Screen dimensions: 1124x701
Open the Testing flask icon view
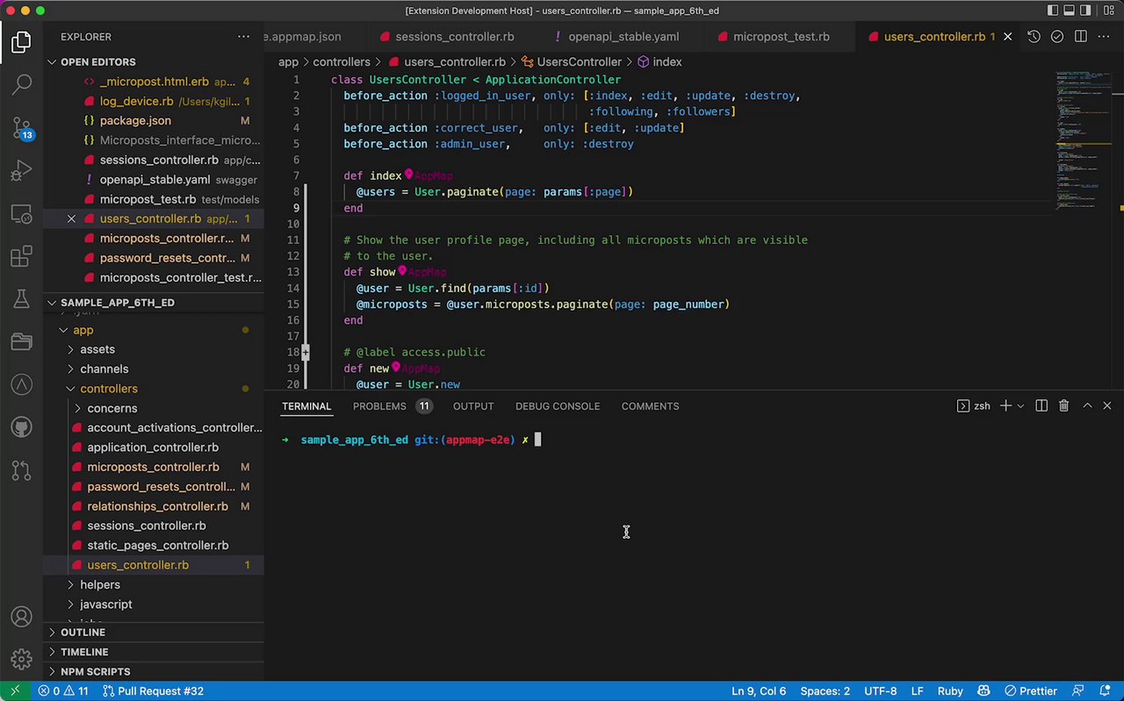[22, 299]
